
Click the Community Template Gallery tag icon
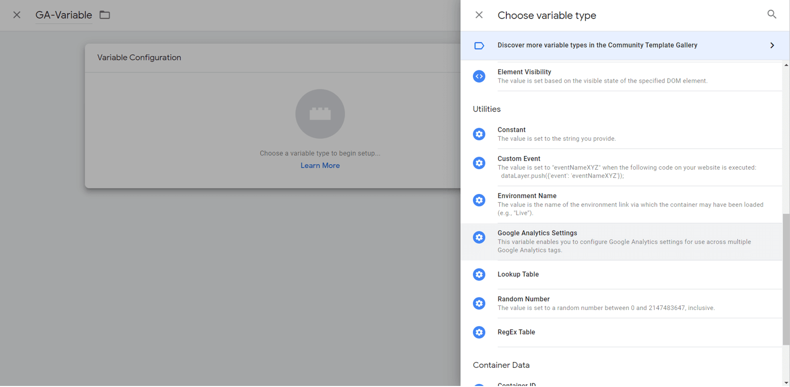(x=479, y=46)
